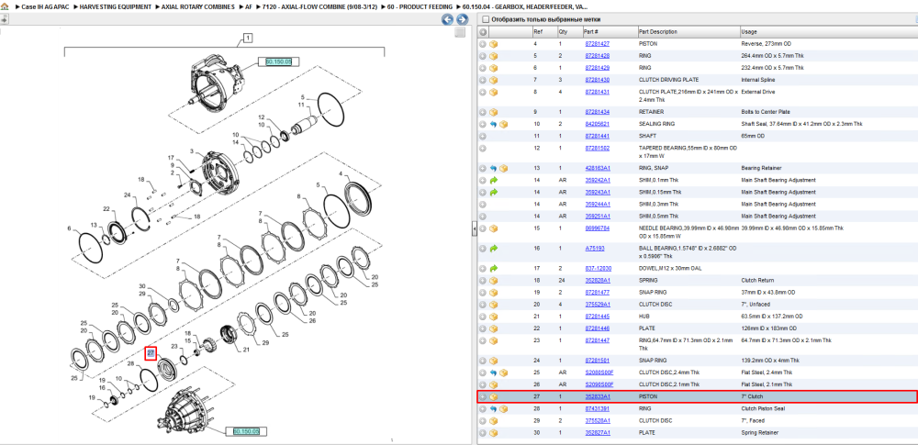This screenshot has height=445, width=918.
Task: Collapse panel using the splitter arrow handle
Action: (x=475, y=229)
